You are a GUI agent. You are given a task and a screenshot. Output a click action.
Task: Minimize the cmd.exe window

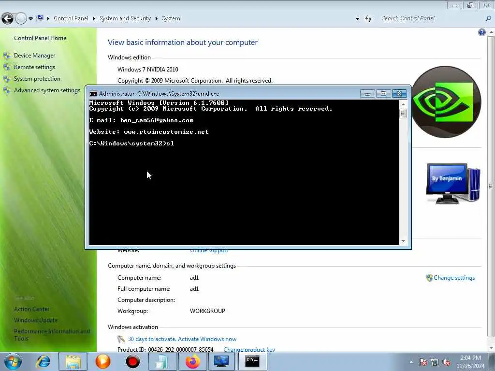pyautogui.click(x=367, y=94)
